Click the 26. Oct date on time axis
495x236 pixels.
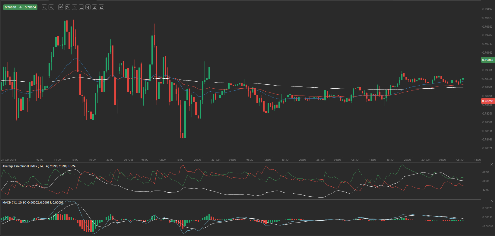(128, 160)
